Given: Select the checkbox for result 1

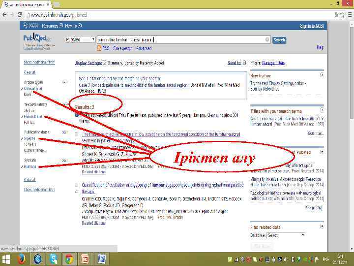Looking at the screenshot, I should [77, 134].
